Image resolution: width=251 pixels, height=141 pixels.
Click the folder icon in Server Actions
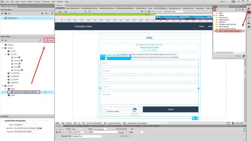point(6,13)
